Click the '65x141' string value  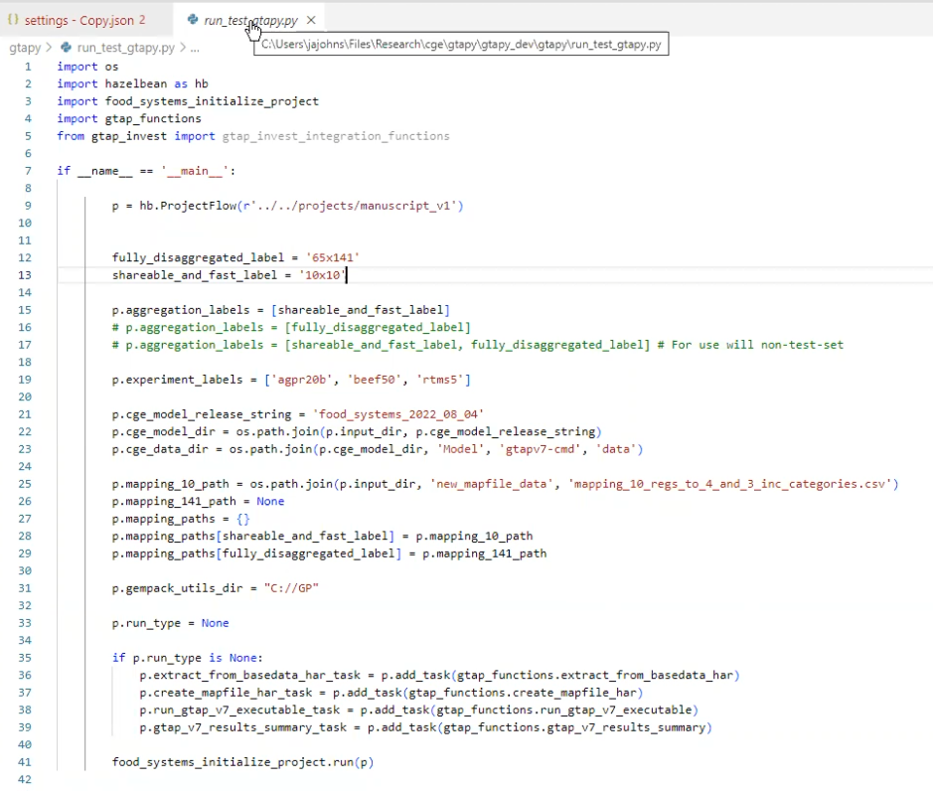tap(333, 257)
